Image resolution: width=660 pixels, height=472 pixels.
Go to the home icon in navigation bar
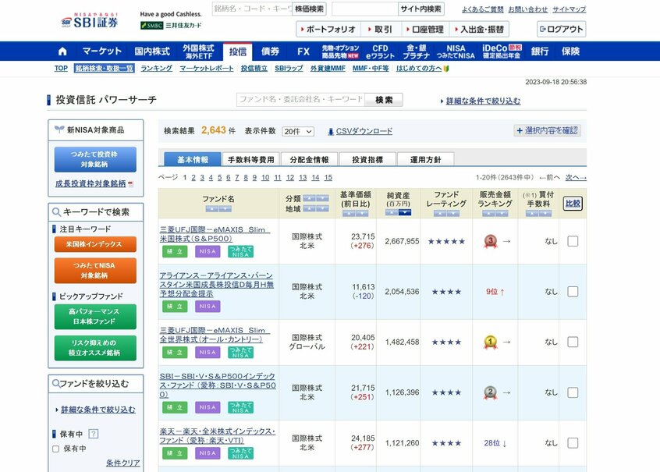(62, 51)
